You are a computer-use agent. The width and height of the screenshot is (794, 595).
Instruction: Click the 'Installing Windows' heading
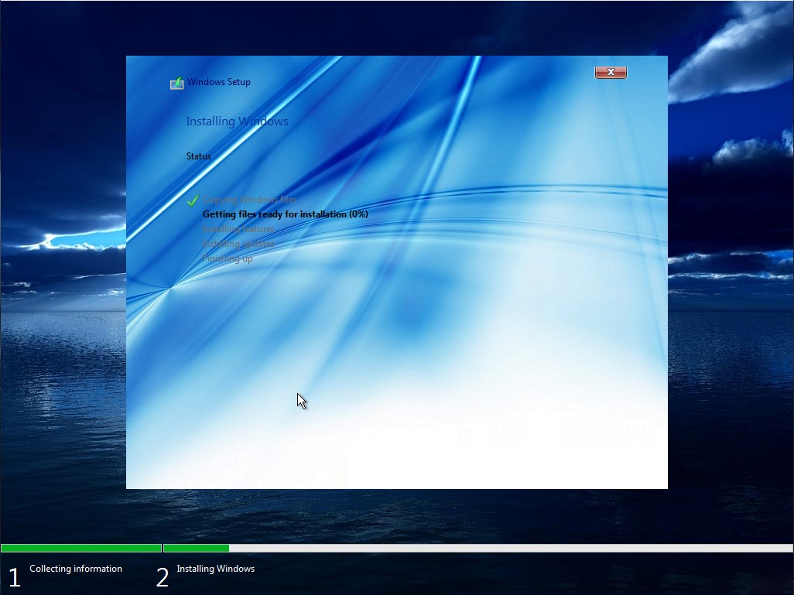pyautogui.click(x=237, y=121)
